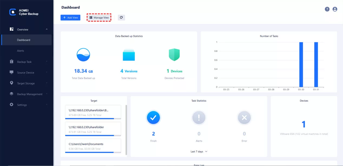Screen dimensions: 343x166
Task: Expand the Settings submenu chevron
Action: (46, 105)
